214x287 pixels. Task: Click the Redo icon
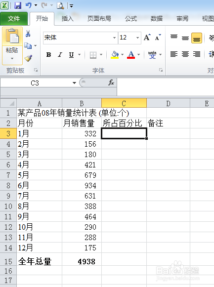click(x=44, y=5)
